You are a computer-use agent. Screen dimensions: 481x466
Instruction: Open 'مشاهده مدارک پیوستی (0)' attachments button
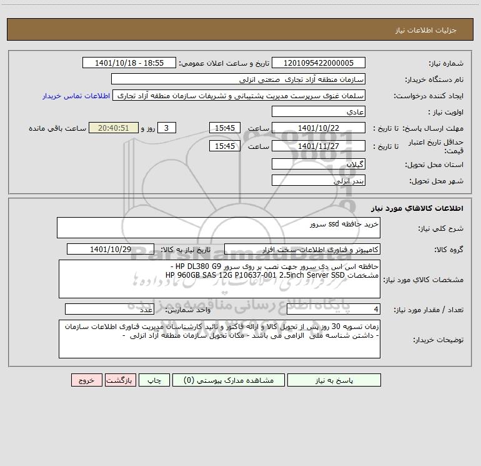click(x=229, y=380)
